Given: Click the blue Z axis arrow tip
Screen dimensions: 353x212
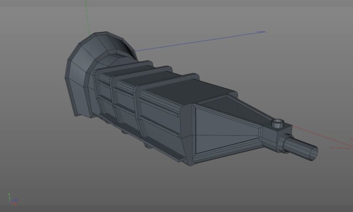Looking at the screenshot, I should 262,32.
